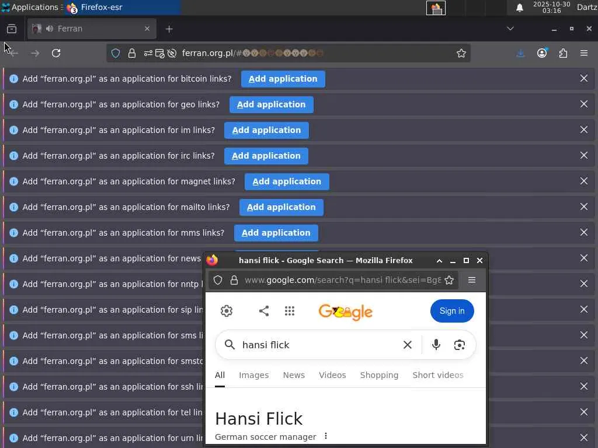Open the Firefox View button in tab bar
The image size is (598, 448).
[x=12, y=29]
